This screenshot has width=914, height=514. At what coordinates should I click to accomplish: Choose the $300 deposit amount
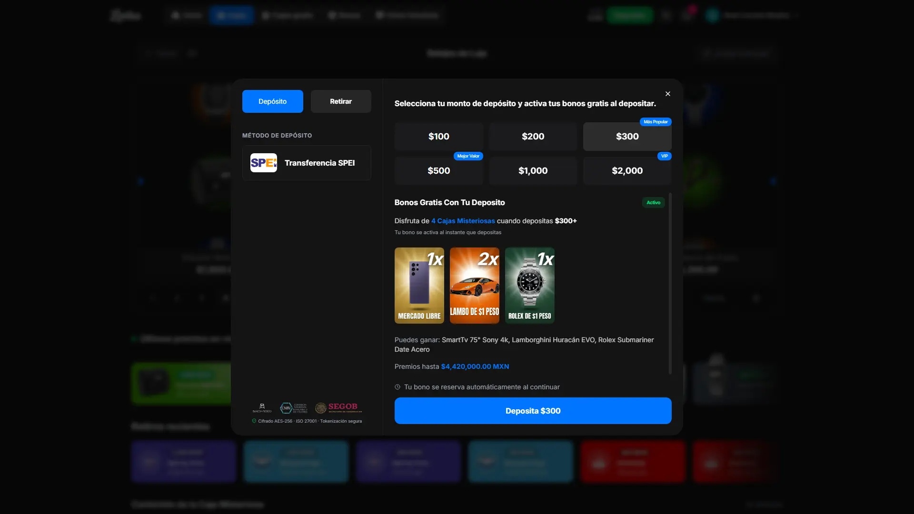(627, 137)
